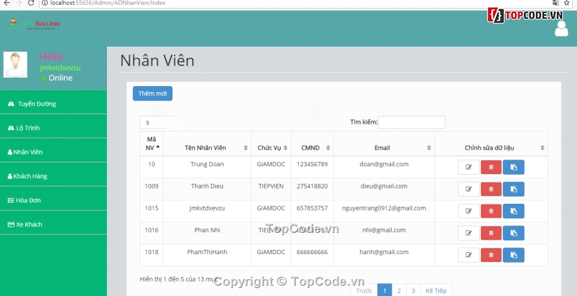Open the user profile icon in header
Screen dimensions: 577x296
click(x=561, y=29)
